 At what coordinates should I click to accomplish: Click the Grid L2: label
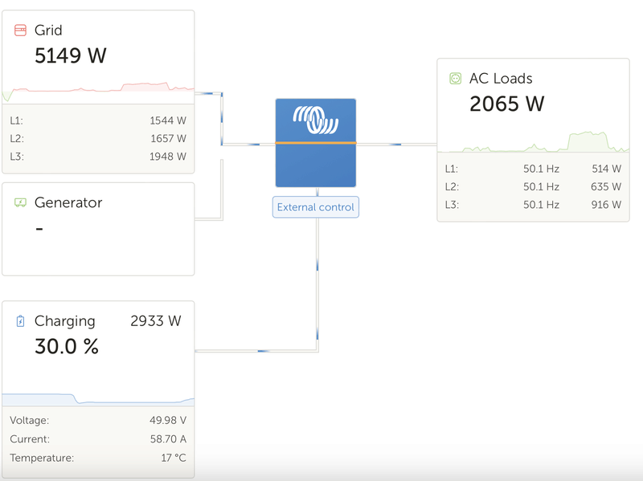17,138
